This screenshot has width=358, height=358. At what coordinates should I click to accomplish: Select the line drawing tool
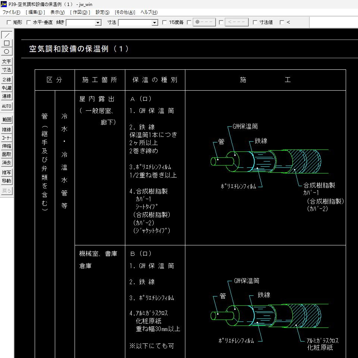click(7, 35)
